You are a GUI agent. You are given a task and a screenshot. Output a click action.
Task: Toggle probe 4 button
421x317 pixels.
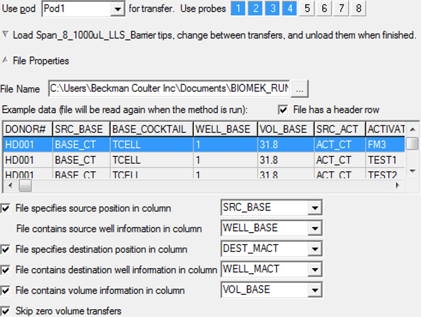[x=289, y=8]
